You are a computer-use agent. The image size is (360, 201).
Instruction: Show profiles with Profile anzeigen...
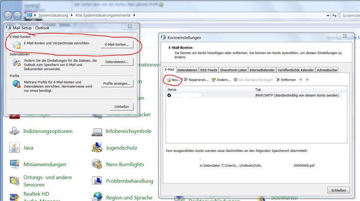tap(117, 84)
